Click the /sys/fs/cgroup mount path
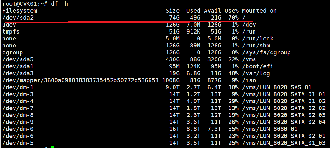This screenshot has height=148, width=330. [x=266, y=52]
